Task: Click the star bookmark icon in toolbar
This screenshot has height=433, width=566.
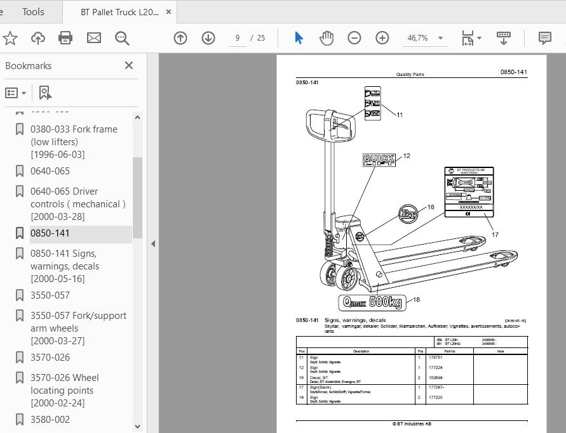Action: pos(10,38)
